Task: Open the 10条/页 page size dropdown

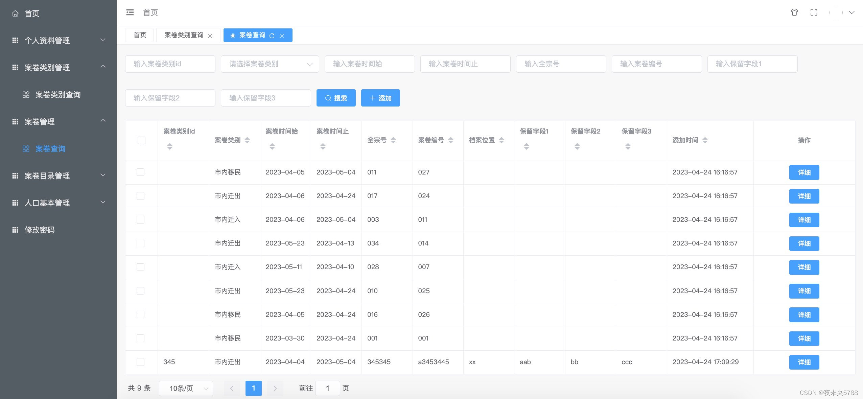Action: click(x=186, y=388)
